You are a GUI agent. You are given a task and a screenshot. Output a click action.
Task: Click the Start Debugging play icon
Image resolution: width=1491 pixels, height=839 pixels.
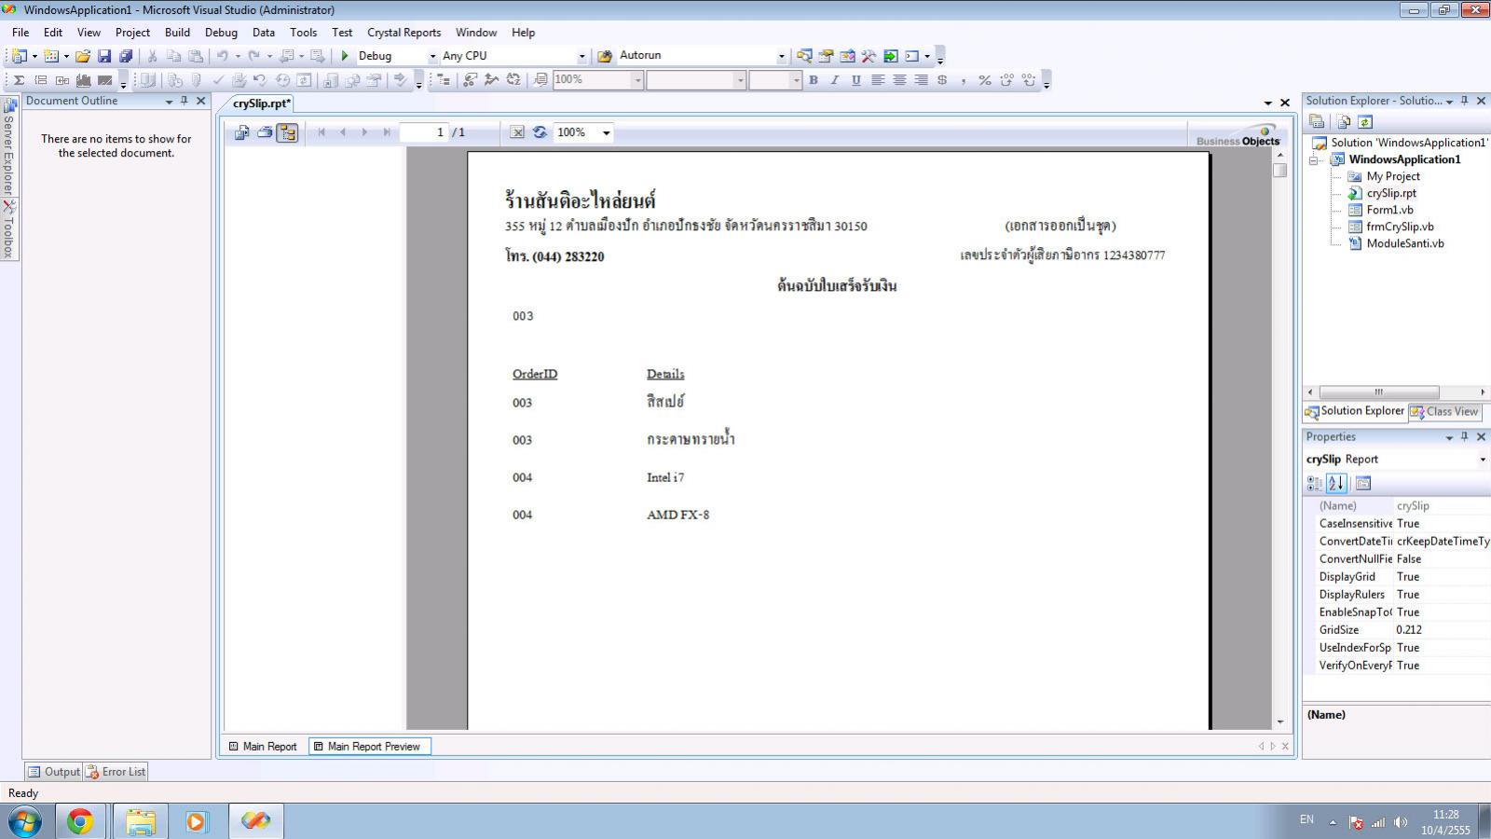pyautogui.click(x=345, y=56)
